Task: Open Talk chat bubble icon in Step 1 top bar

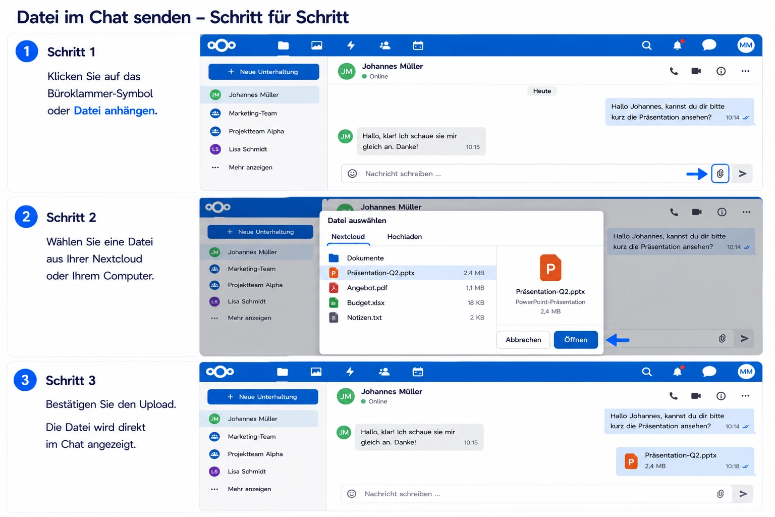Action: [x=709, y=45]
